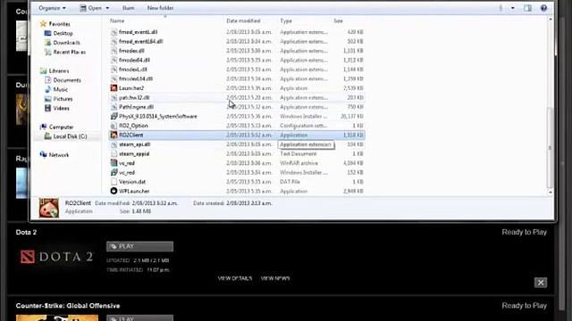This screenshot has width=572, height=321.
Task: Select the vc_red Windows Installer file
Action: [127, 172]
